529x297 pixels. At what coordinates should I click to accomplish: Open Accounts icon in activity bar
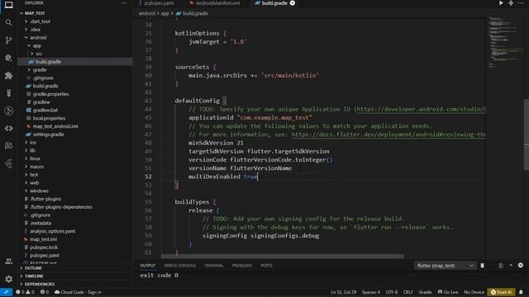8,262
